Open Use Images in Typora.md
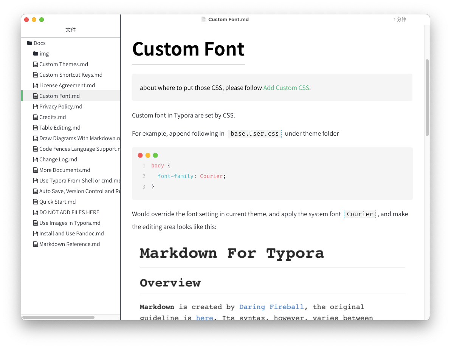The height and width of the screenshot is (348, 451). 71,223
